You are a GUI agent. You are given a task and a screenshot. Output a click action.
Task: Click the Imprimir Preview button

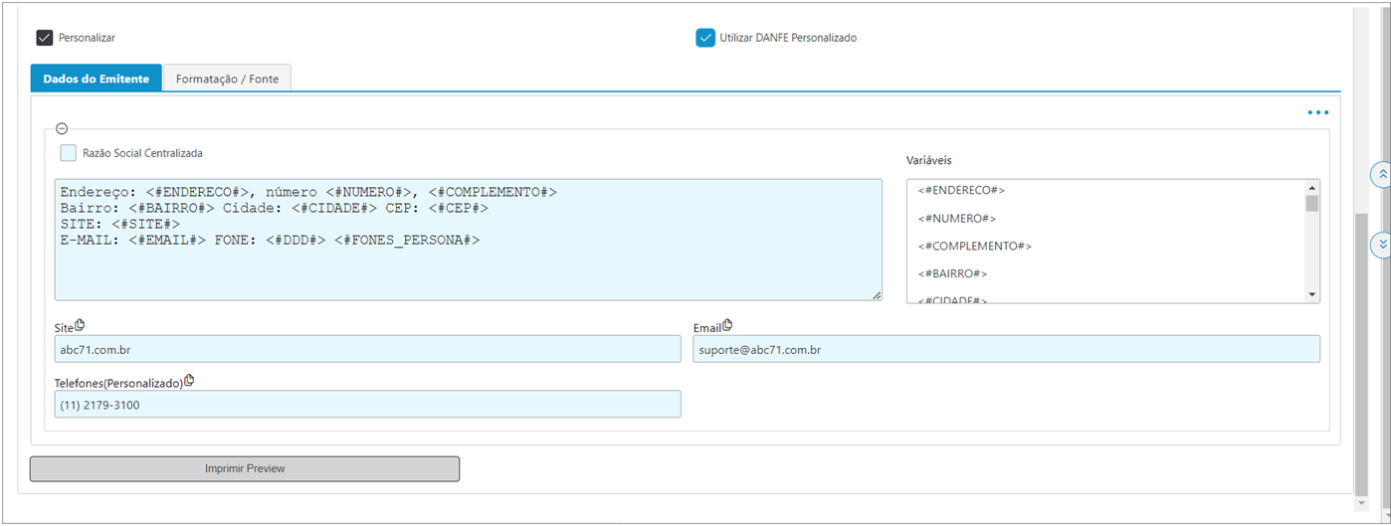point(245,468)
